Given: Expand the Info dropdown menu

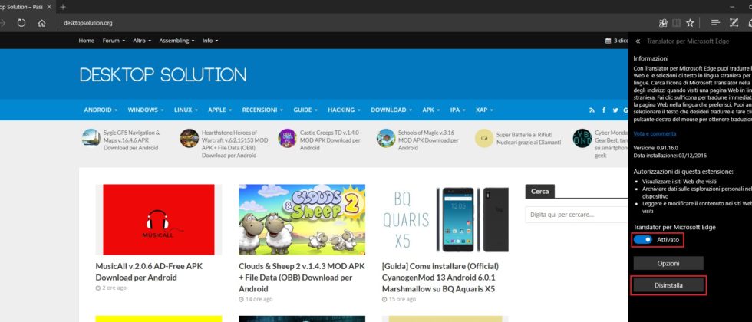Looking at the screenshot, I should [210, 41].
